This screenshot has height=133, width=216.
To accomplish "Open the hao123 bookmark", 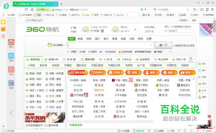I will [119, 15].
